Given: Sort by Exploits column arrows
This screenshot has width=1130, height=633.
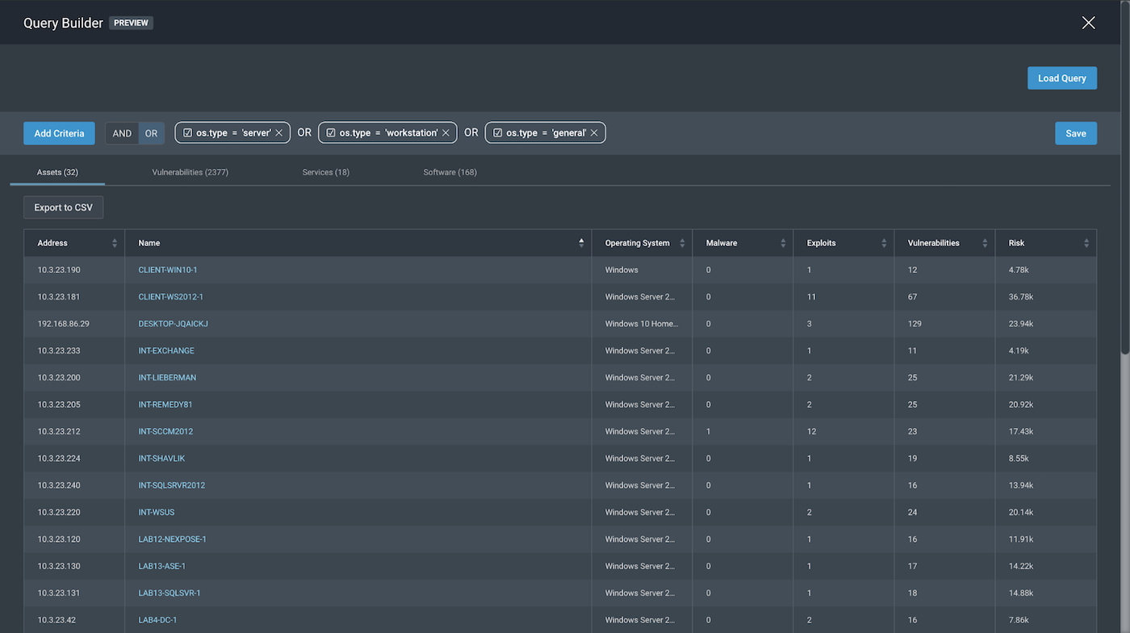Looking at the screenshot, I should click(x=884, y=243).
